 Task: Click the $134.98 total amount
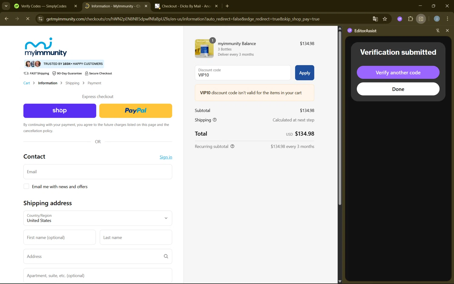(304, 134)
